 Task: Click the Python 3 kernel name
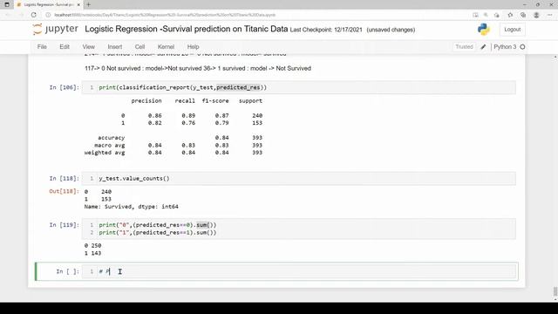tap(505, 46)
